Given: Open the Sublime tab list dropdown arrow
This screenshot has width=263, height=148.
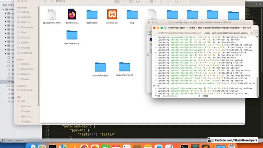Looking at the screenshot, I should pos(260,5).
